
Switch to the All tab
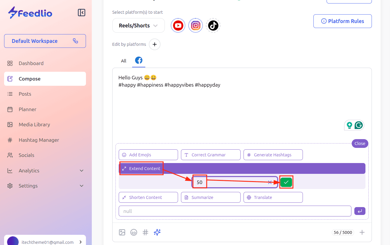pyautogui.click(x=124, y=61)
